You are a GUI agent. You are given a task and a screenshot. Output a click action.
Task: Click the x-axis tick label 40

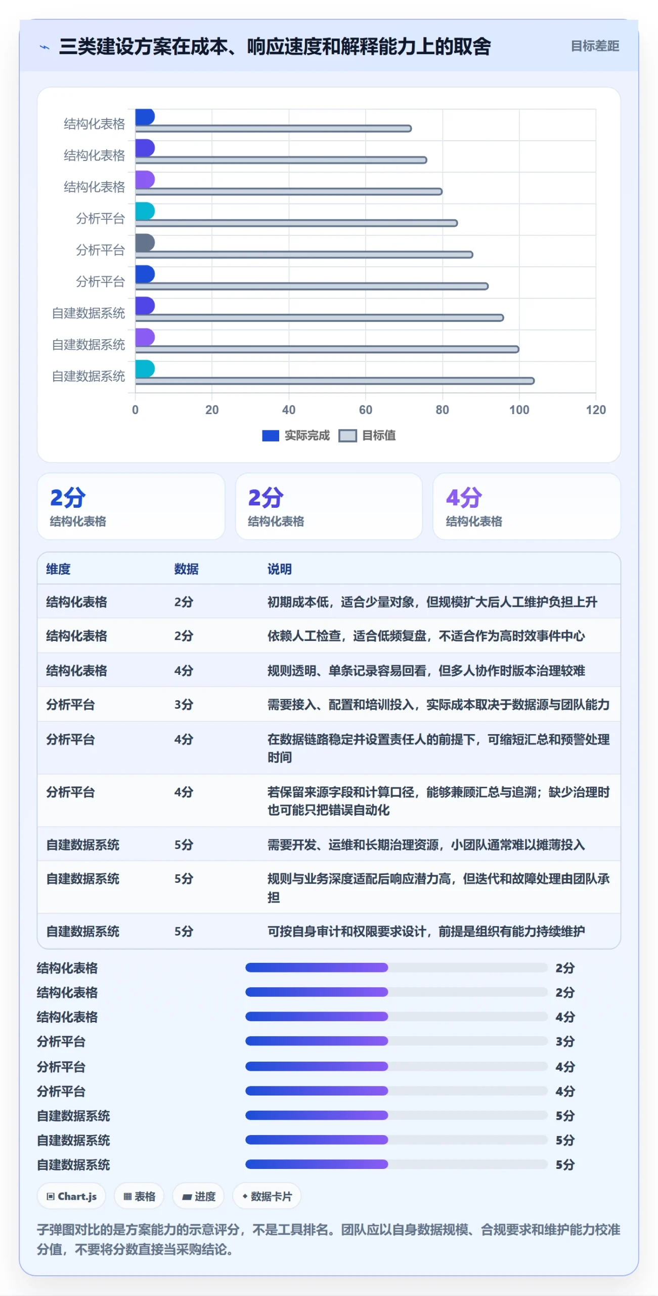pyautogui.click(x=289, y=410)
